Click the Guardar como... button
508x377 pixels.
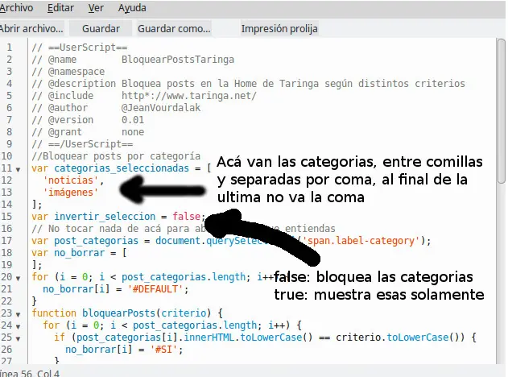tap(174, 28)
